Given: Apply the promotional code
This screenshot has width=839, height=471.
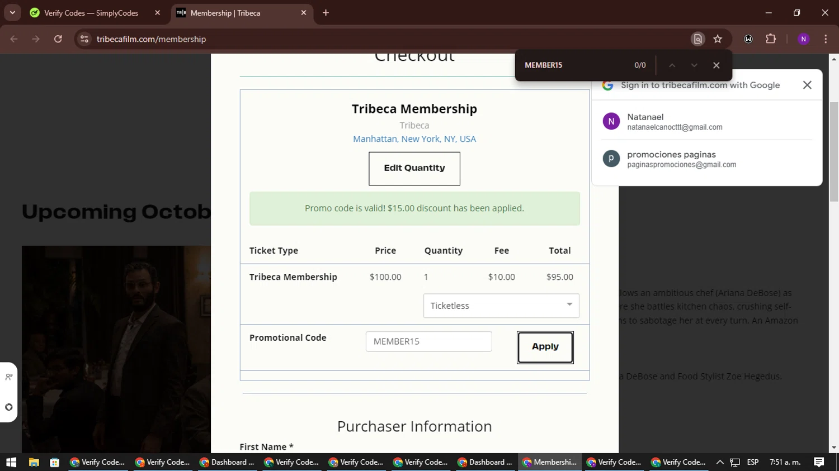Looking at the screenshot, I should (545, 347).
